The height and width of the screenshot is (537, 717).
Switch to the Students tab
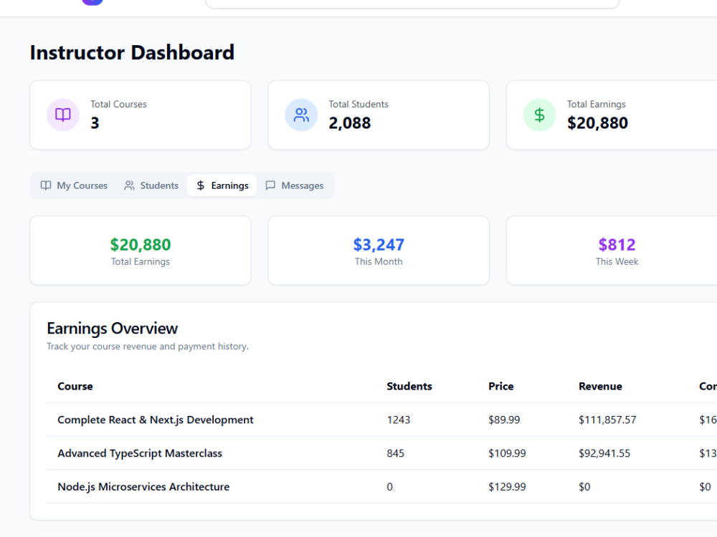coord(151,185)
